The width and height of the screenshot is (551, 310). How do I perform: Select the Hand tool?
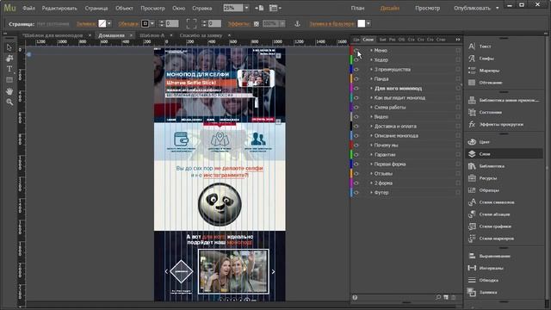pos(9,91)
